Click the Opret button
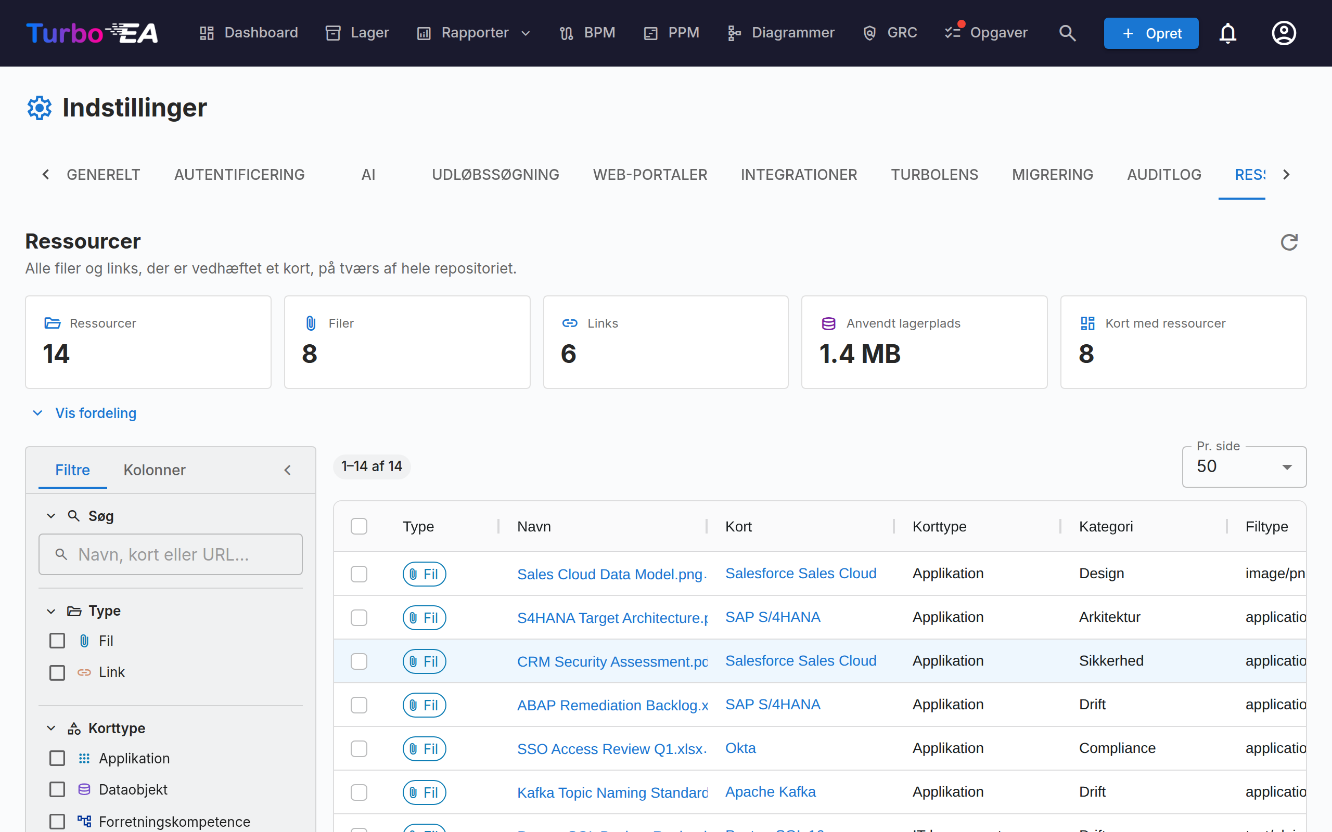 click(1151, 33)
